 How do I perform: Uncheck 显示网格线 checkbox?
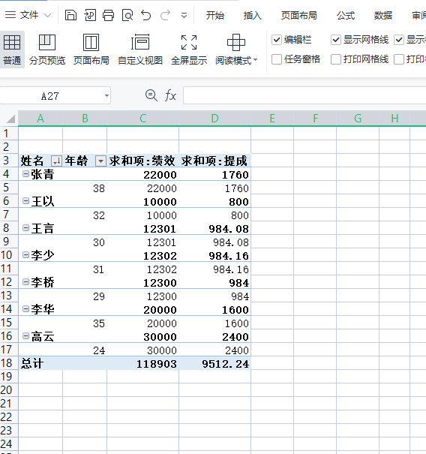(x=336, y=40)
